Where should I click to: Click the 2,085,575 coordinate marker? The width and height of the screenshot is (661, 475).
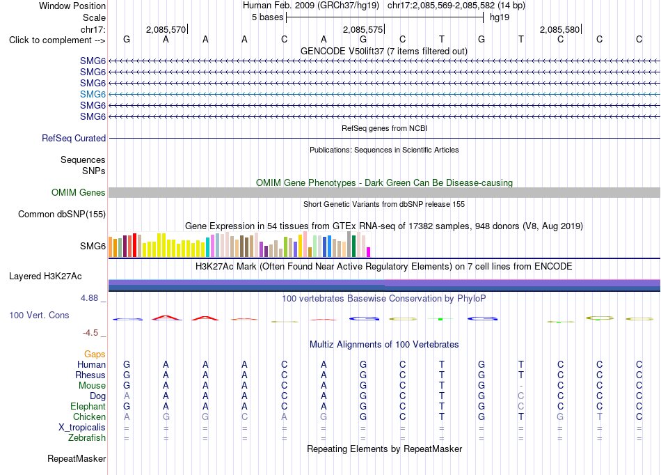[363, 29]
